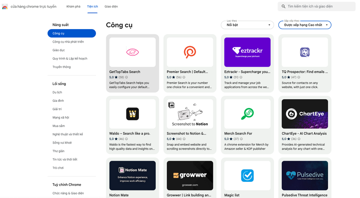Screen dimensions: 360x198
Task: Click 'Premier Search | Default...' title
Action: point(187,72)
